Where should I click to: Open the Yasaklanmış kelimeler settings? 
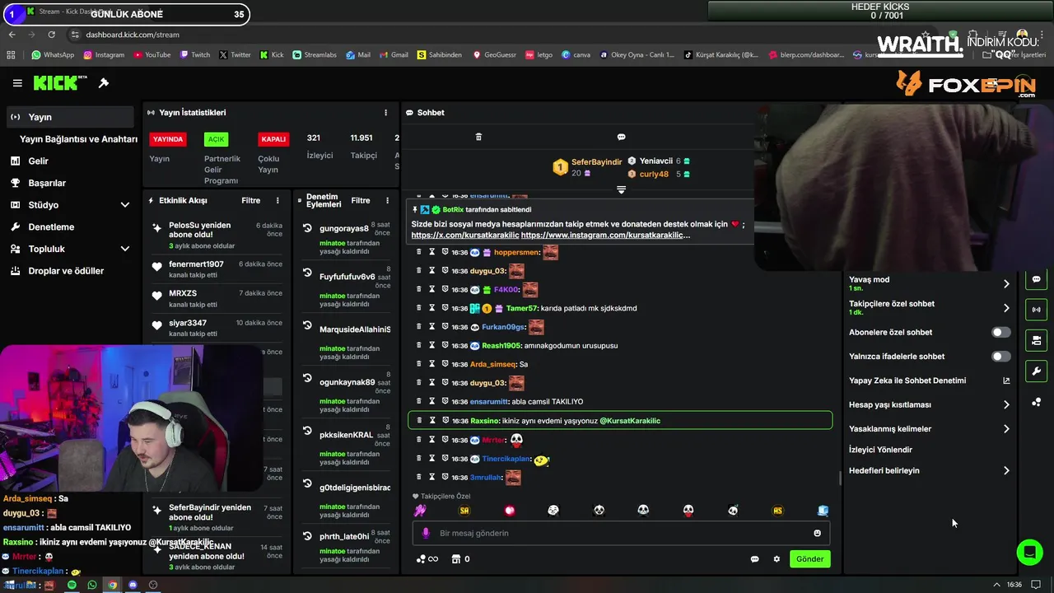pos(929,429)
